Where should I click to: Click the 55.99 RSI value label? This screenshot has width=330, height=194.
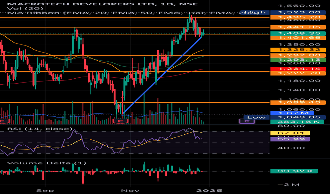point(290,139)
